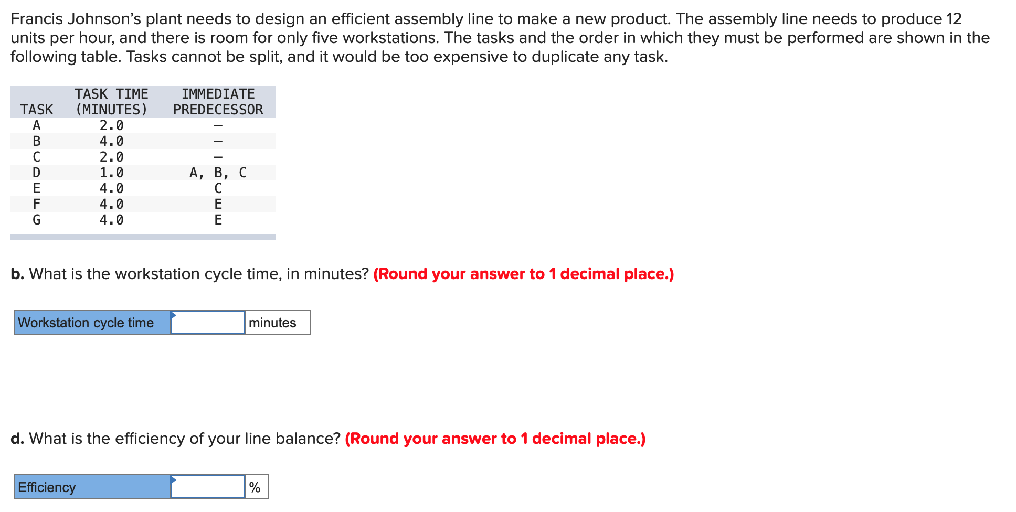
Task: Click task letter 'A' in the table
Action: pos(36,125)
